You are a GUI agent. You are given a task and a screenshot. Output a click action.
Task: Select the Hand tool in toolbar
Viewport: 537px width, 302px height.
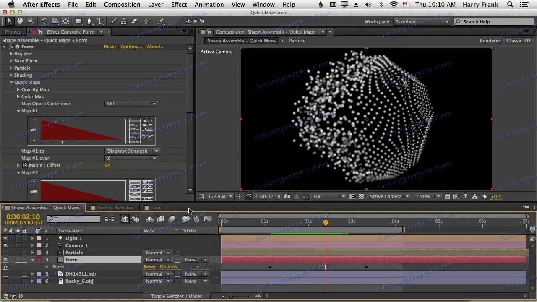click(x=20, y=21)
